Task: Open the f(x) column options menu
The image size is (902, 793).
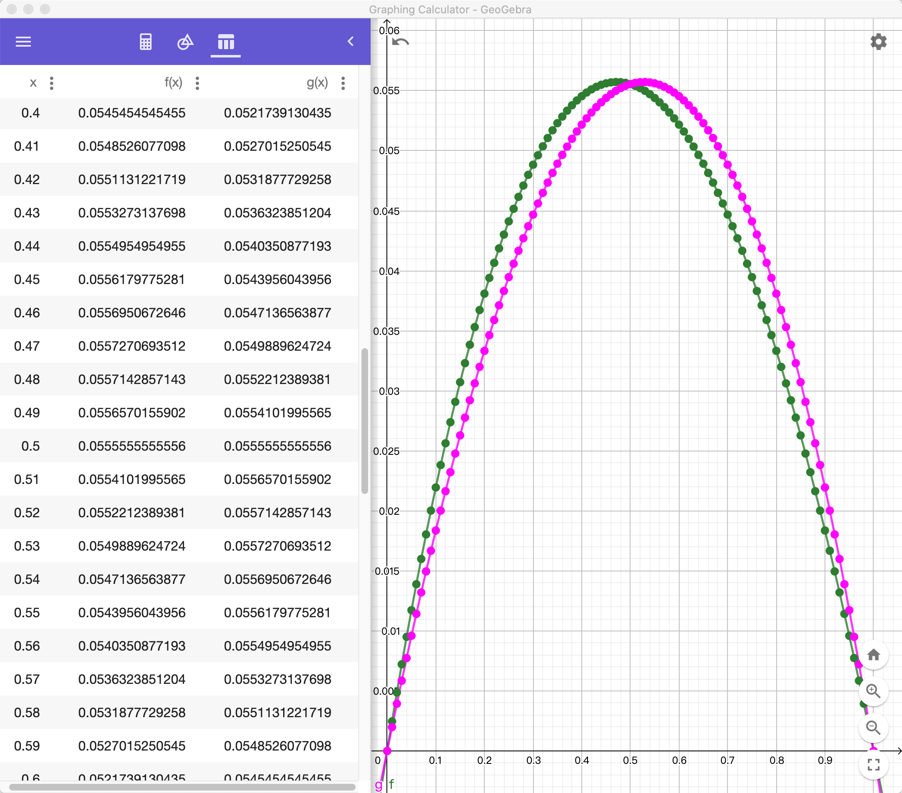Action: (x=197, y=83)
